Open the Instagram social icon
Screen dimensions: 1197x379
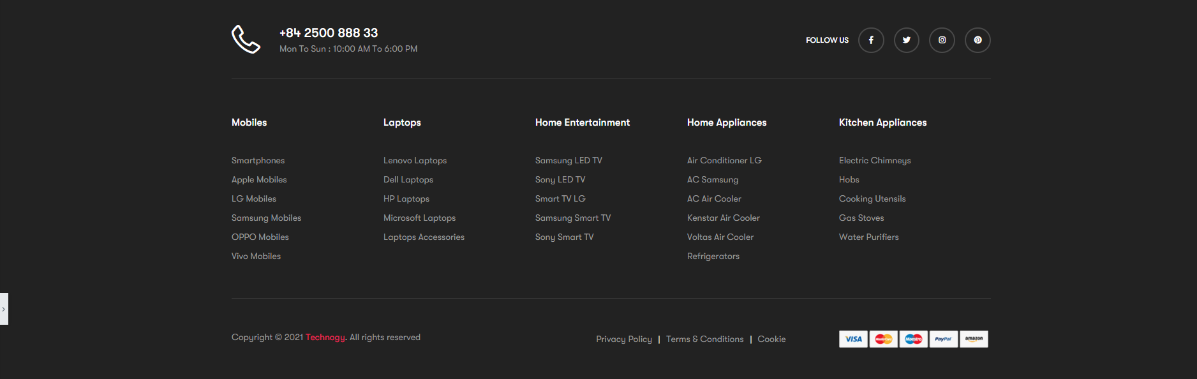(942, 40)
